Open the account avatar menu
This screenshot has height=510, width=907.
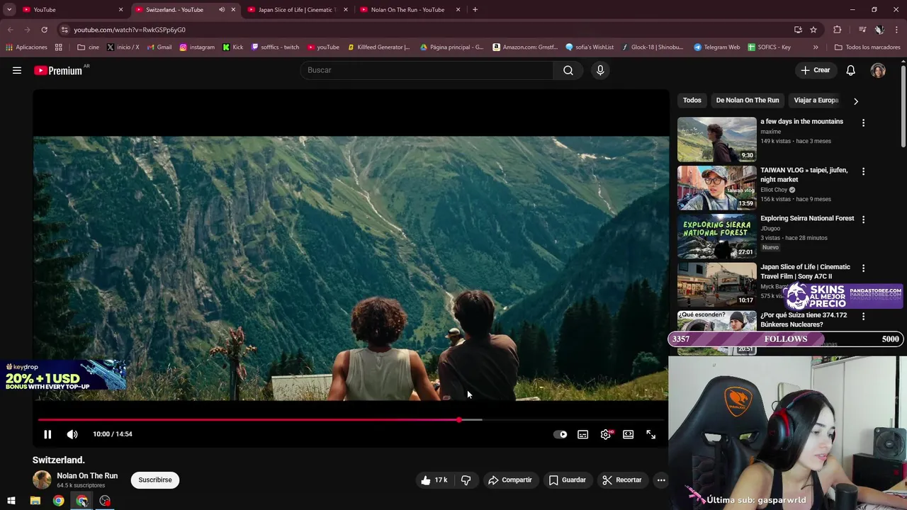(878, 70)
